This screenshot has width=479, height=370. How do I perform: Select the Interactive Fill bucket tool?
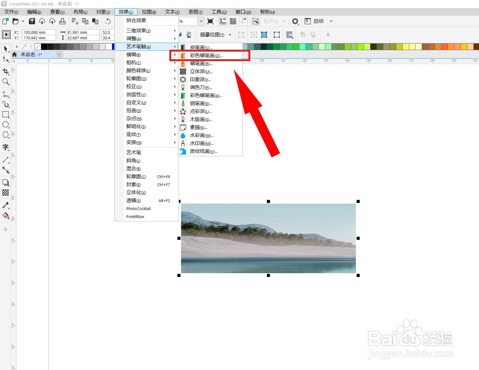point(6,216)
